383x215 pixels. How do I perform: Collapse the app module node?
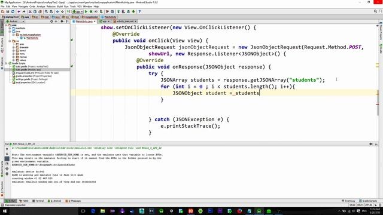(7, 25)
